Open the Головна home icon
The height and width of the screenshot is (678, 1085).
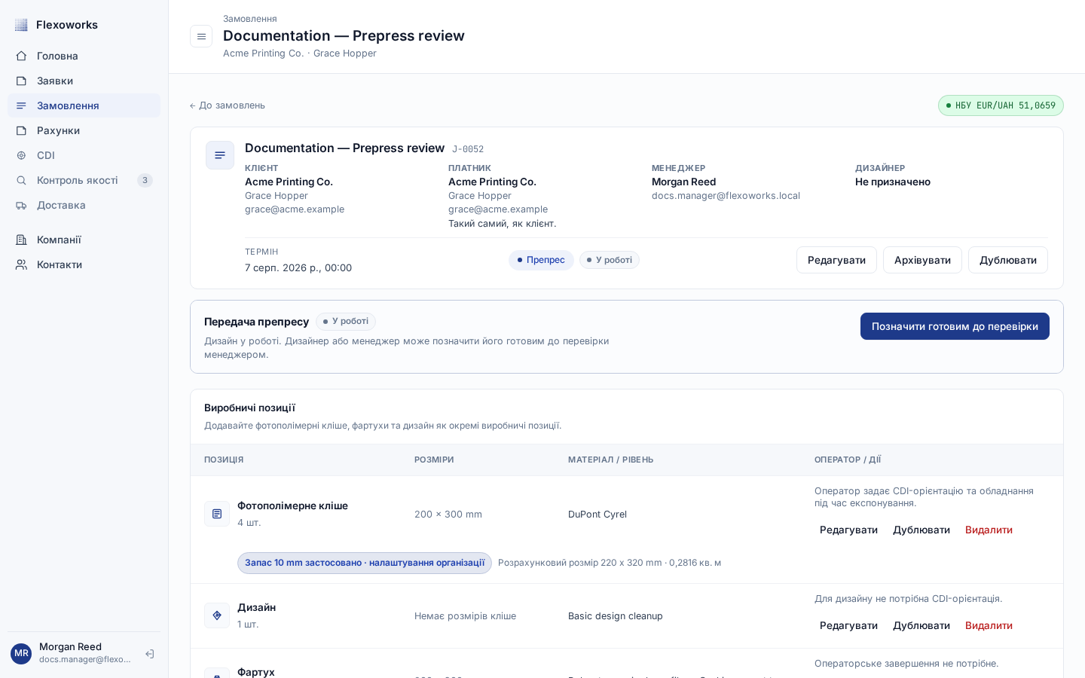21,56
